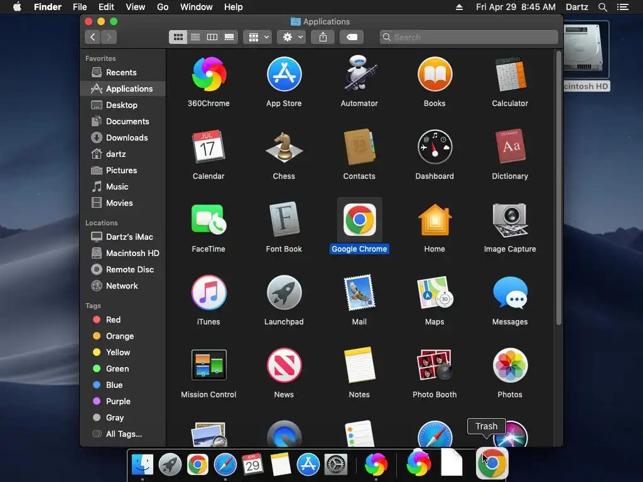
Task: Click the Finder search field
Action: pyautogui.click(x=468, y=37)
